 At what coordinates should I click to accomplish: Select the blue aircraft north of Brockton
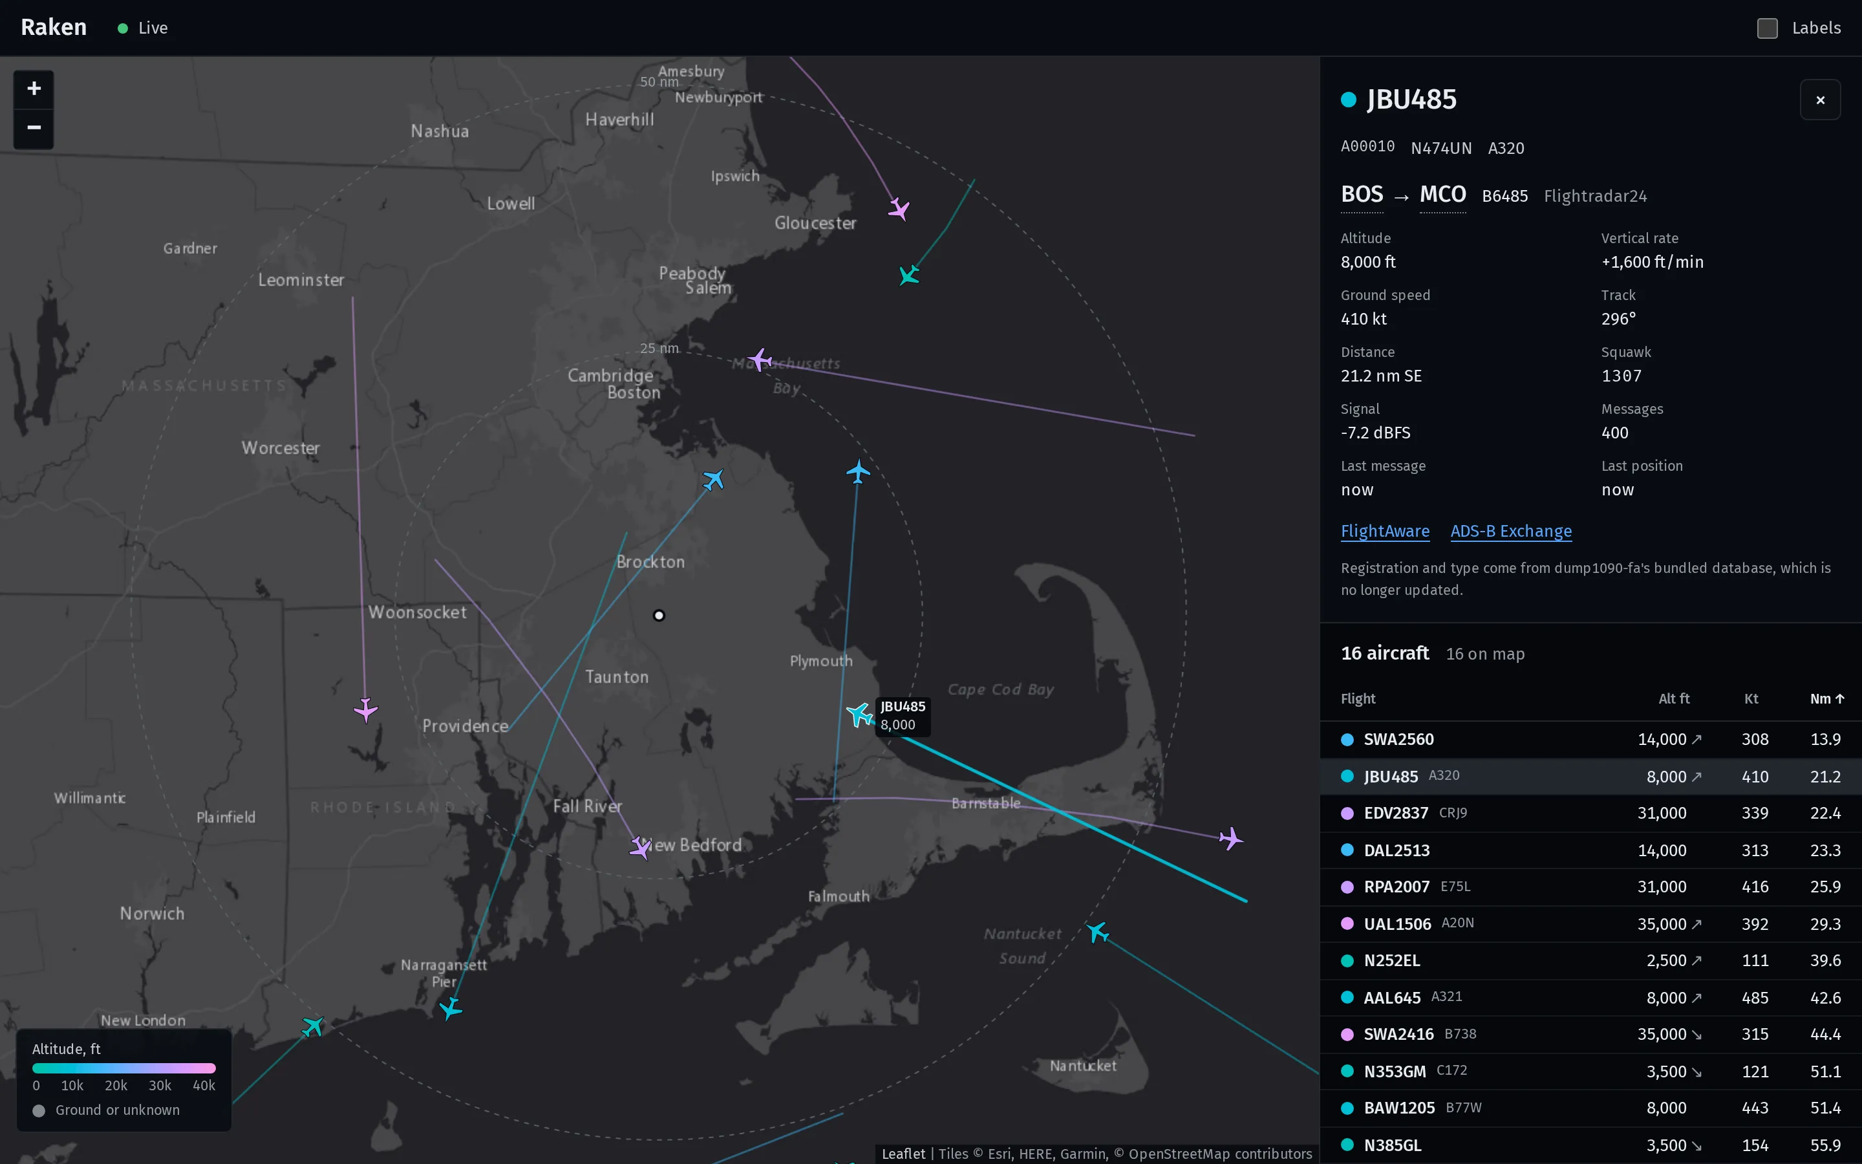coord(713,480)
